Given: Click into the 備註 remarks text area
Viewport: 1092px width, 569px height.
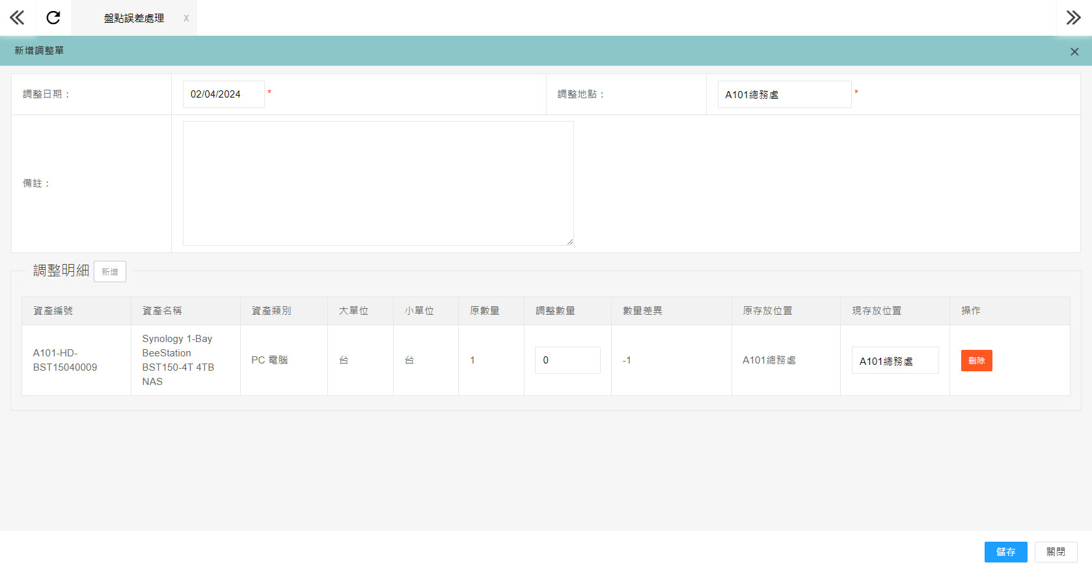Looking at the screenshot, I should tap(377, 183).
